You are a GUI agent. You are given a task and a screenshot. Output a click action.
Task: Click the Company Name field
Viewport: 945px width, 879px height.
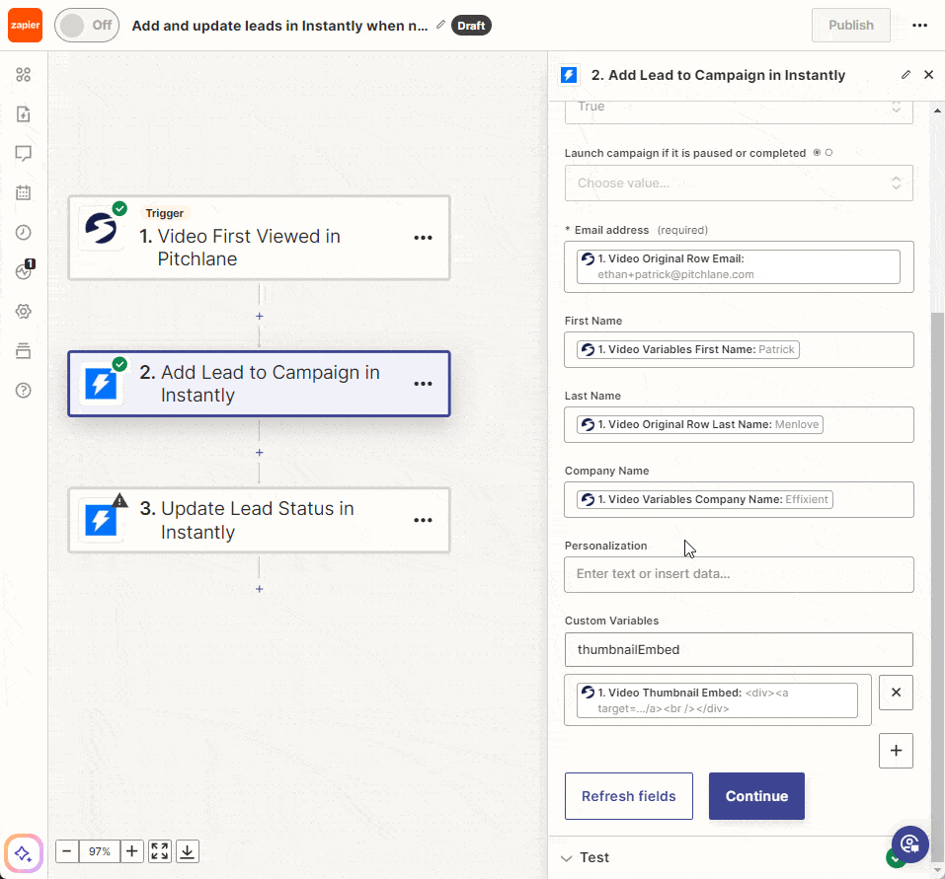[x=739, y=500]
